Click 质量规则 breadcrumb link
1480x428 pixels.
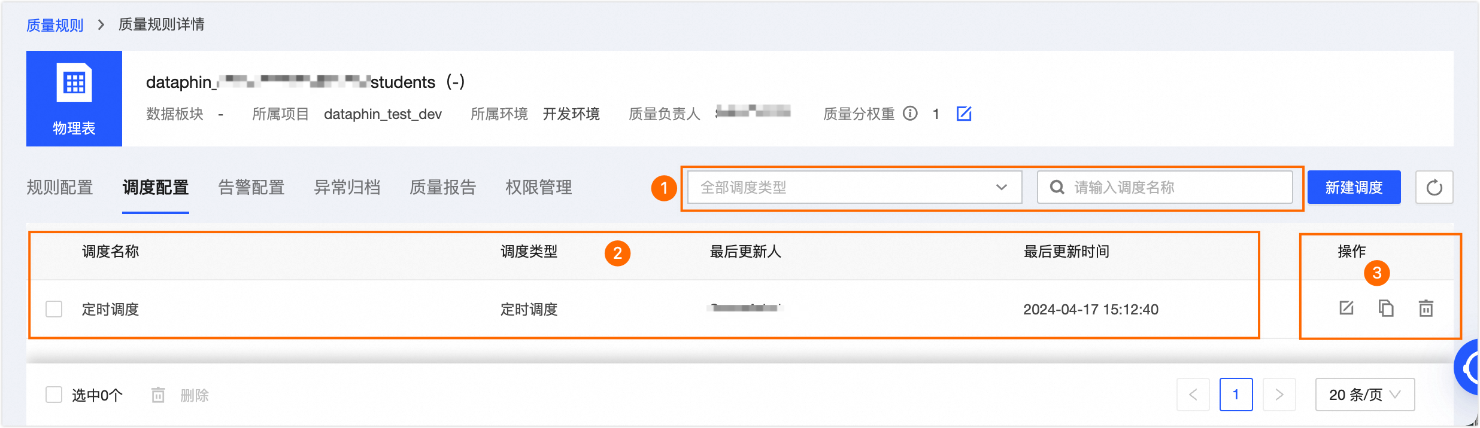(54, 25)
